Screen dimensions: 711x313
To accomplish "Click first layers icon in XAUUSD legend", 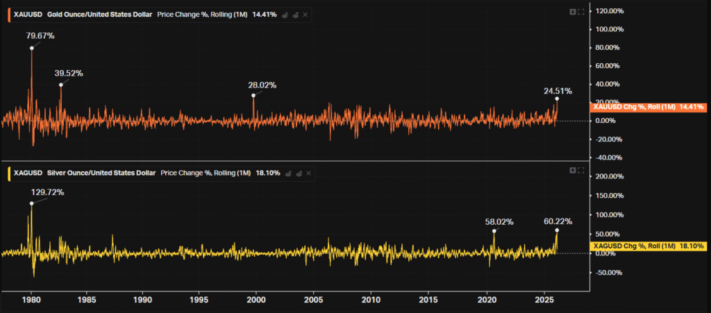I will [285, 14].
